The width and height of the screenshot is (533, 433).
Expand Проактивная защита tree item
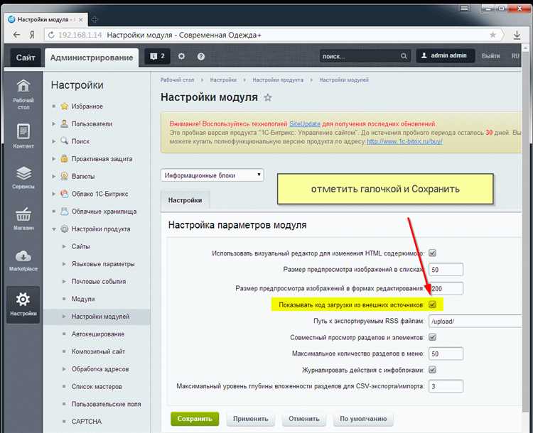point(53,158)
